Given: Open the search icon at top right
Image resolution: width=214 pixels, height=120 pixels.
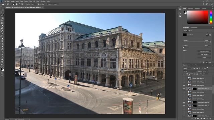Looking at the screenshot, I should [204, 4].
